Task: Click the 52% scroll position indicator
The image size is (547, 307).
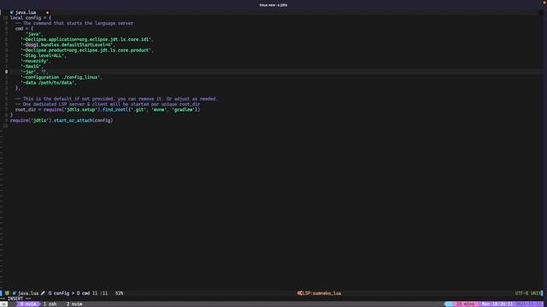Action: [x=120, y=293]
